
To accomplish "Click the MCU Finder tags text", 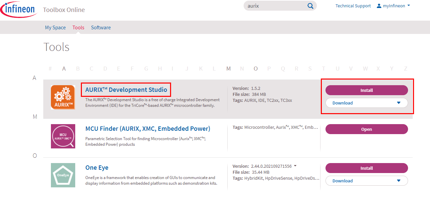I will pos(276,127).
